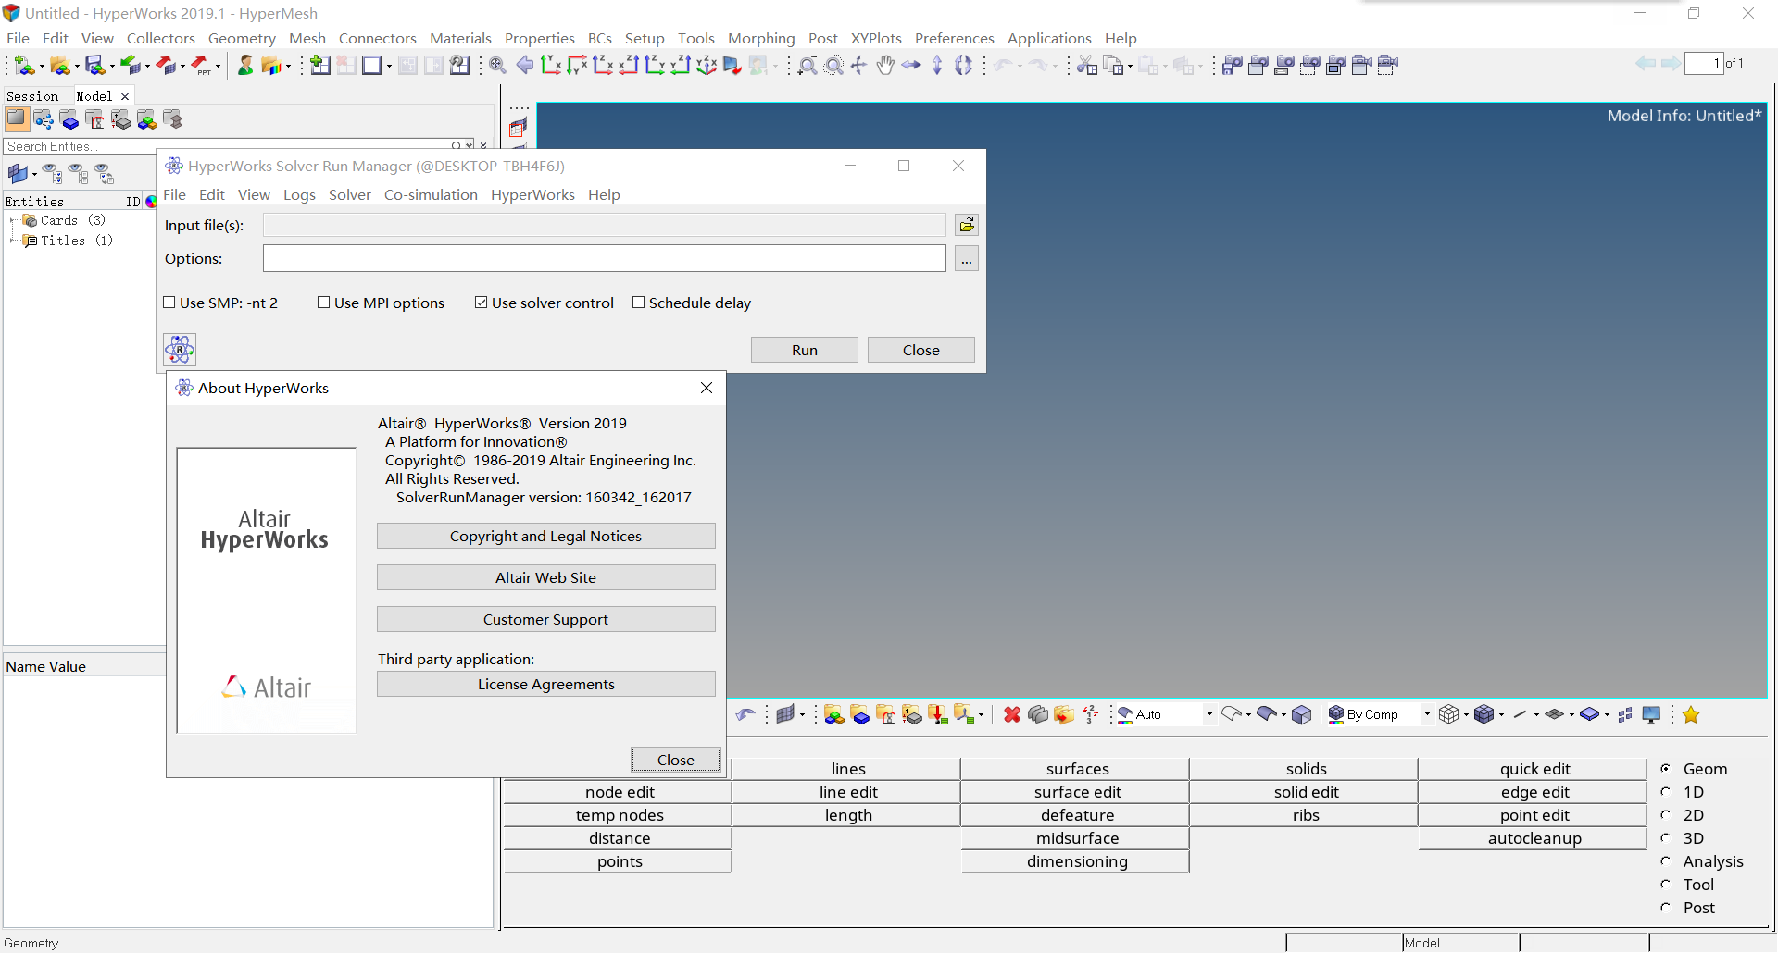The image size is (1778, 953).
Task: Select the 2D radio button
Action: (1665, 814)
